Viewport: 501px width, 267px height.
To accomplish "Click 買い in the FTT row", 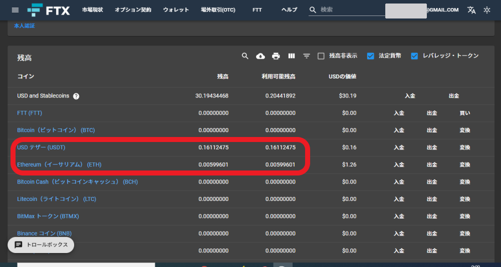I will click(465, 113).
